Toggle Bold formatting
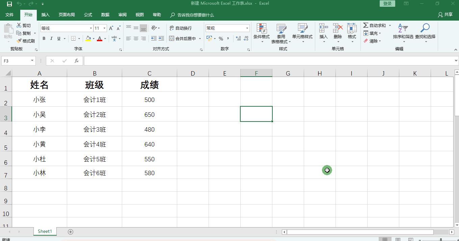The width and height of the screenshot is (459, 241). [x=44, y=38]
